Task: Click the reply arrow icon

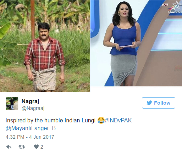Action: click(9, 147)
